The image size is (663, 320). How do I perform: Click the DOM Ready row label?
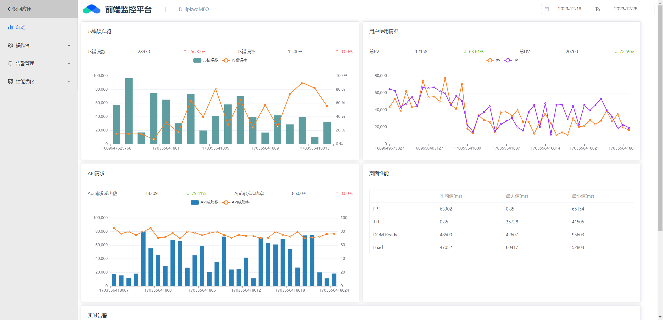pyautogui.click(x=385, y=235)
